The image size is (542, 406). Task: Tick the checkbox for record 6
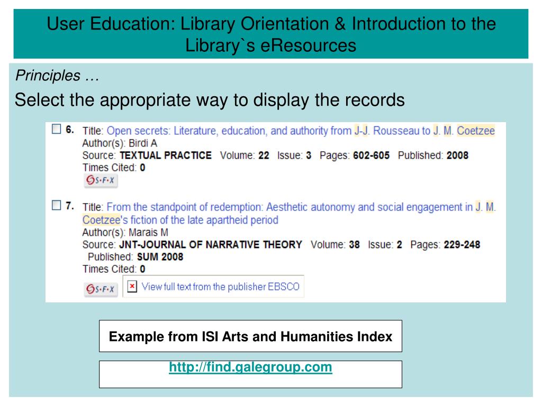pyautogui.click(x=56, y=129)
